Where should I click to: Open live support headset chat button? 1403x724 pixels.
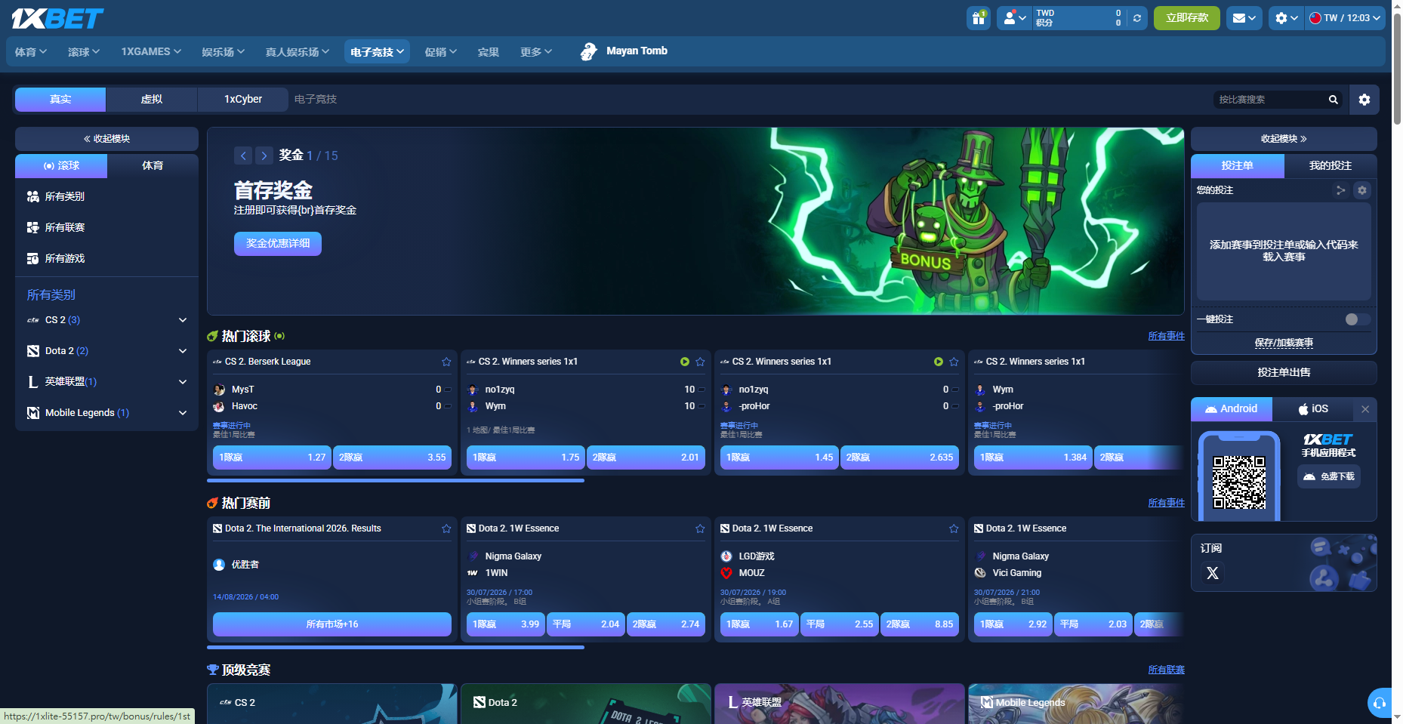1379,703
